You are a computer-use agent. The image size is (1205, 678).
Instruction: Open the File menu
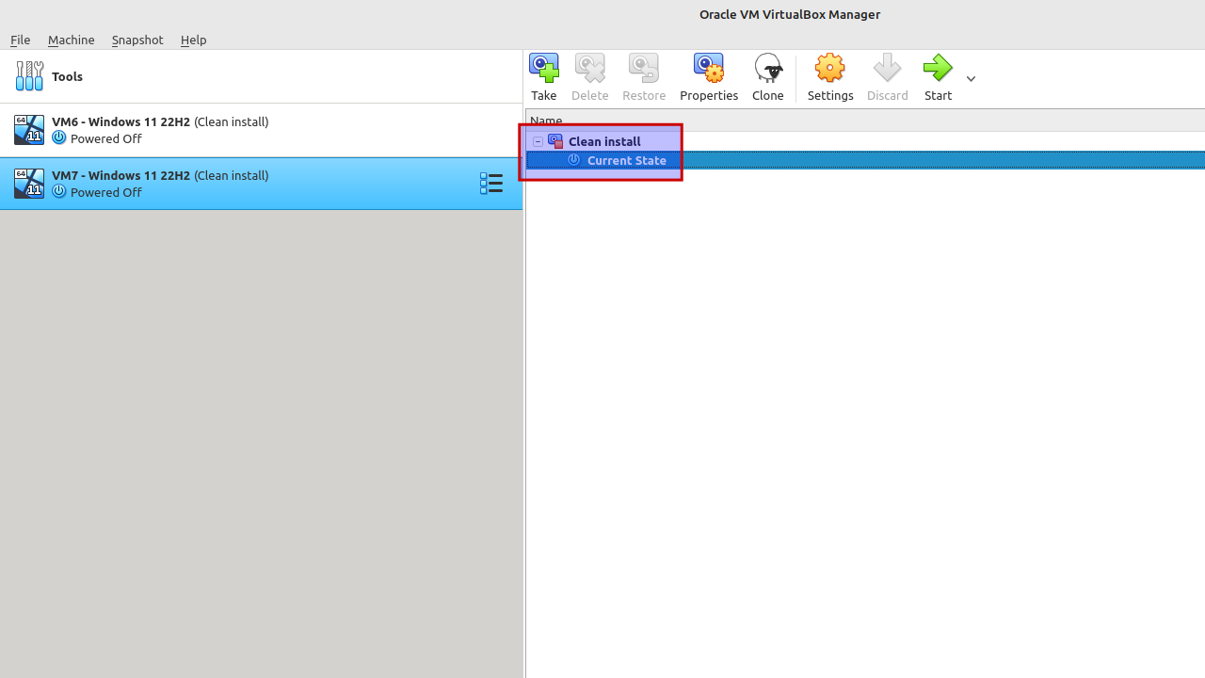pyautogui.click(x=20, y=40)
